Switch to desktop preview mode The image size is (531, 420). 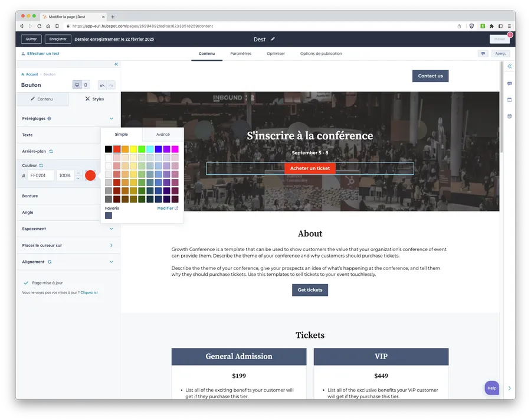[x=77, y=85]
